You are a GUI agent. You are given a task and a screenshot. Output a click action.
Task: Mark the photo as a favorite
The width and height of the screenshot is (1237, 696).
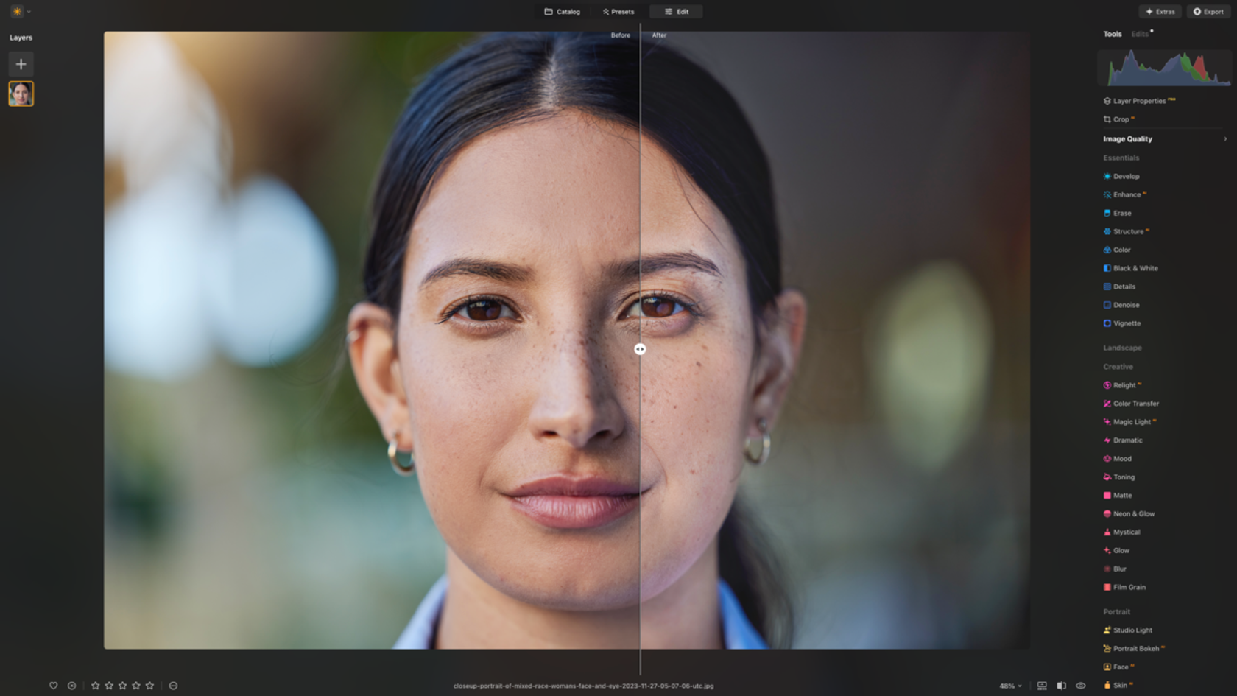coord(52,686)
